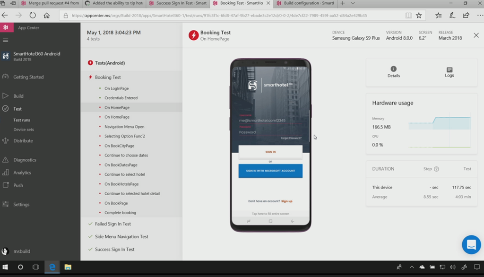Click the Settings sliders icon

coord(5,204)
